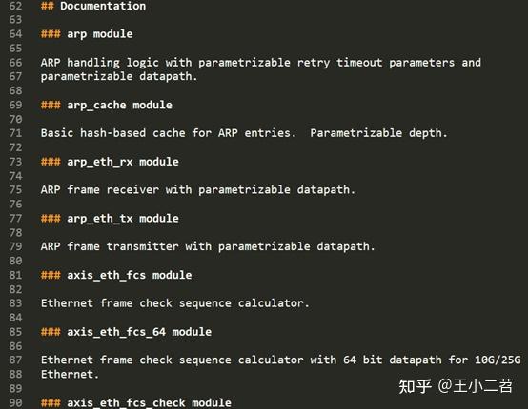Click "Ethernet frame check sequence calculator." line 83
Screen dimensions: 528x409
tap(175, 303)
